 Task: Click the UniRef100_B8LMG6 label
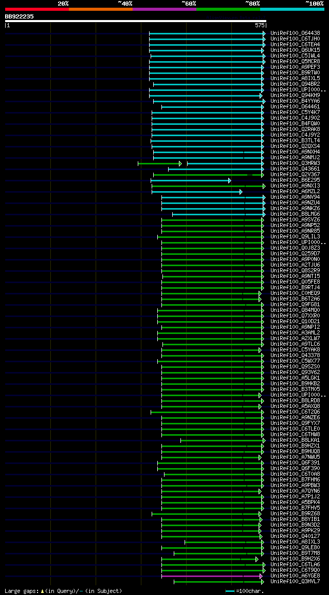295,214
